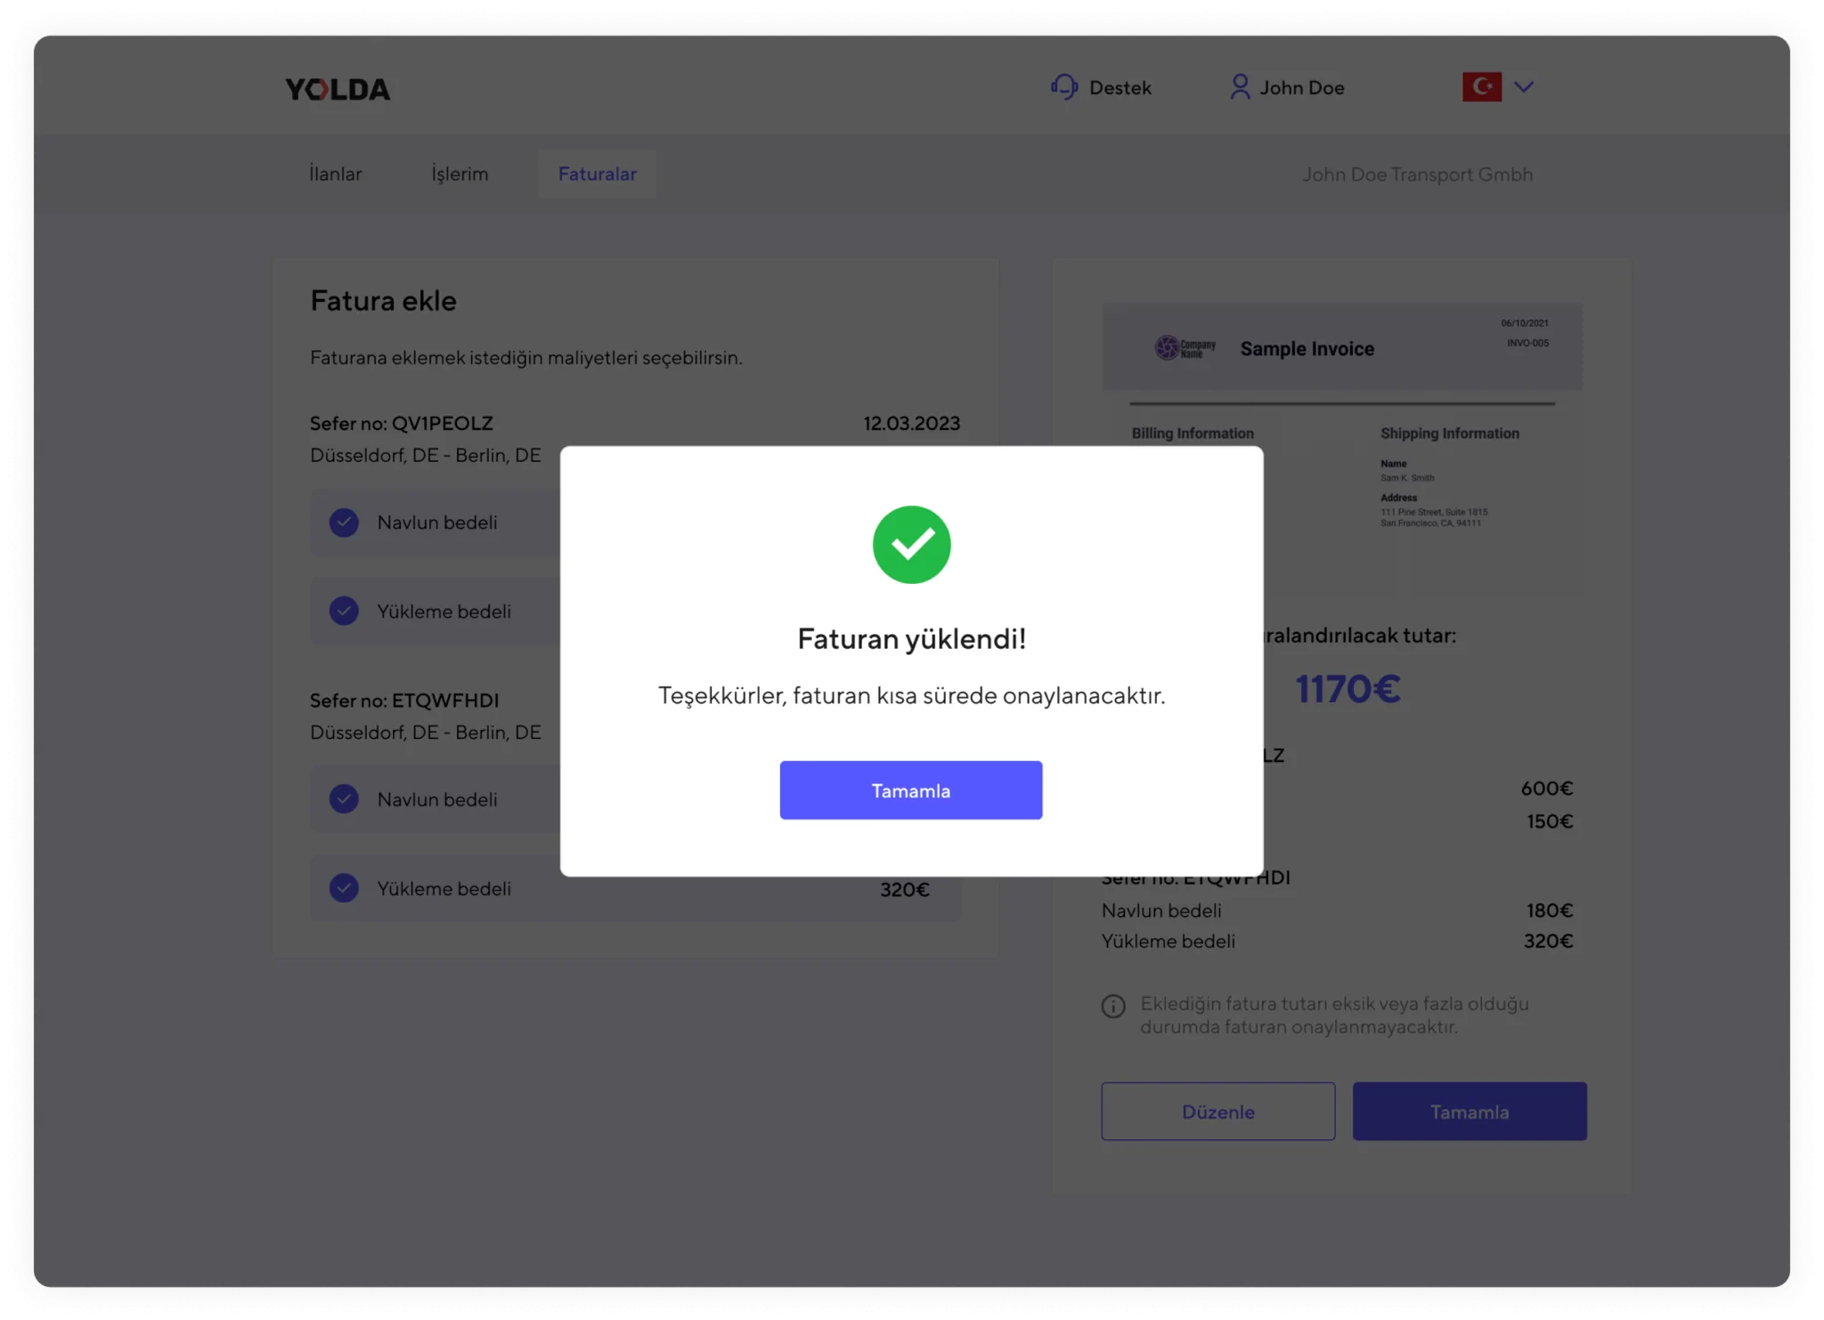Click the Düzenle button
Screen dimensions: 1824x1320
tap(1217, 1111)
